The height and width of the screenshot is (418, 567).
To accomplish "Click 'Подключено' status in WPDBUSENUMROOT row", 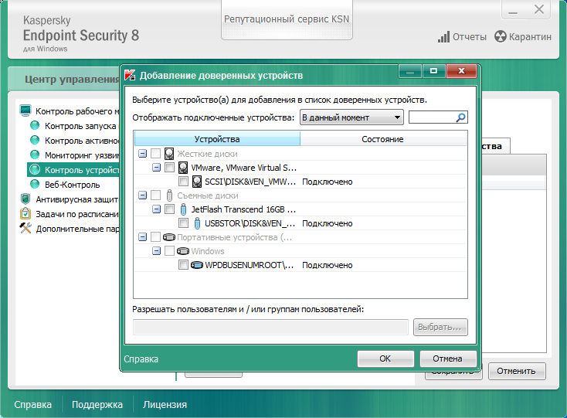I will (x=328, y=265).
